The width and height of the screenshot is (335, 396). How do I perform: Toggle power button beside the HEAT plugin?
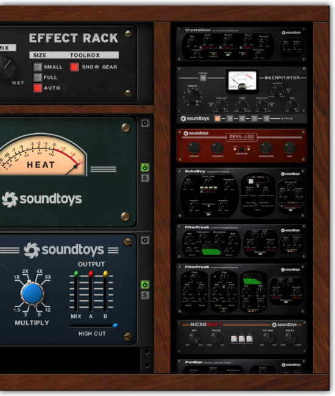[145, 167]
